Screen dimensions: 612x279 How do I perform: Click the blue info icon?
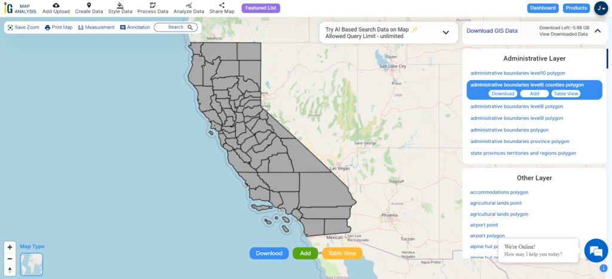604,268
